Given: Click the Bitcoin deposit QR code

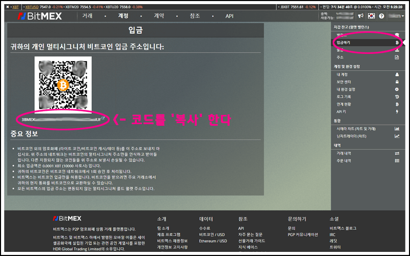Looking at the screenshot, I should click(x=63, y=85).
